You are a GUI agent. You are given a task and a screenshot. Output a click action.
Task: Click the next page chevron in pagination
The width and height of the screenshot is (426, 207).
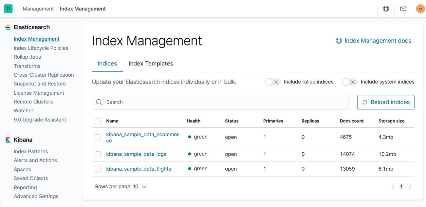tap(410, 186)
